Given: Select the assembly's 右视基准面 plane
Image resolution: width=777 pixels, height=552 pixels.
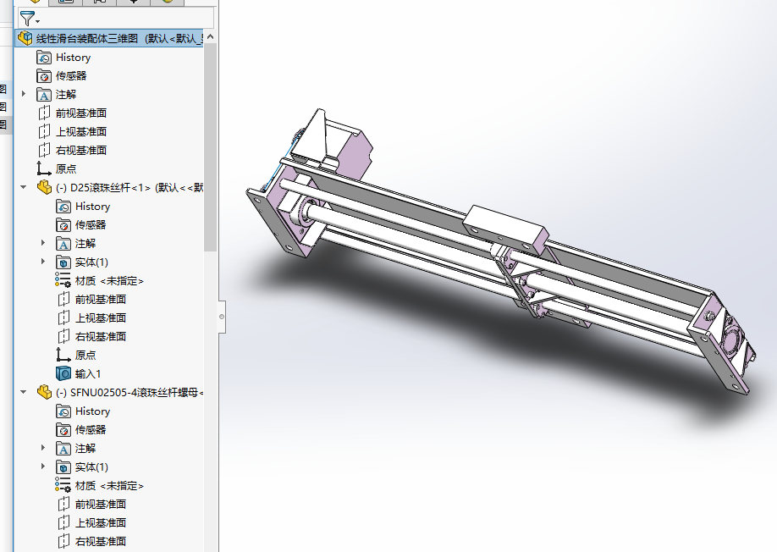Looking at the screenshot, I should (72, 150).
